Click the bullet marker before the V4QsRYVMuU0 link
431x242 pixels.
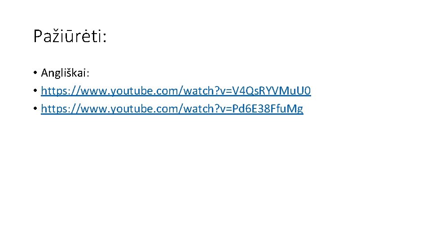(35, 91)
